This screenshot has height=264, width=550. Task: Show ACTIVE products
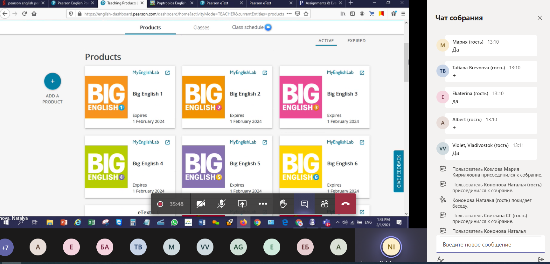coord(326,41)
